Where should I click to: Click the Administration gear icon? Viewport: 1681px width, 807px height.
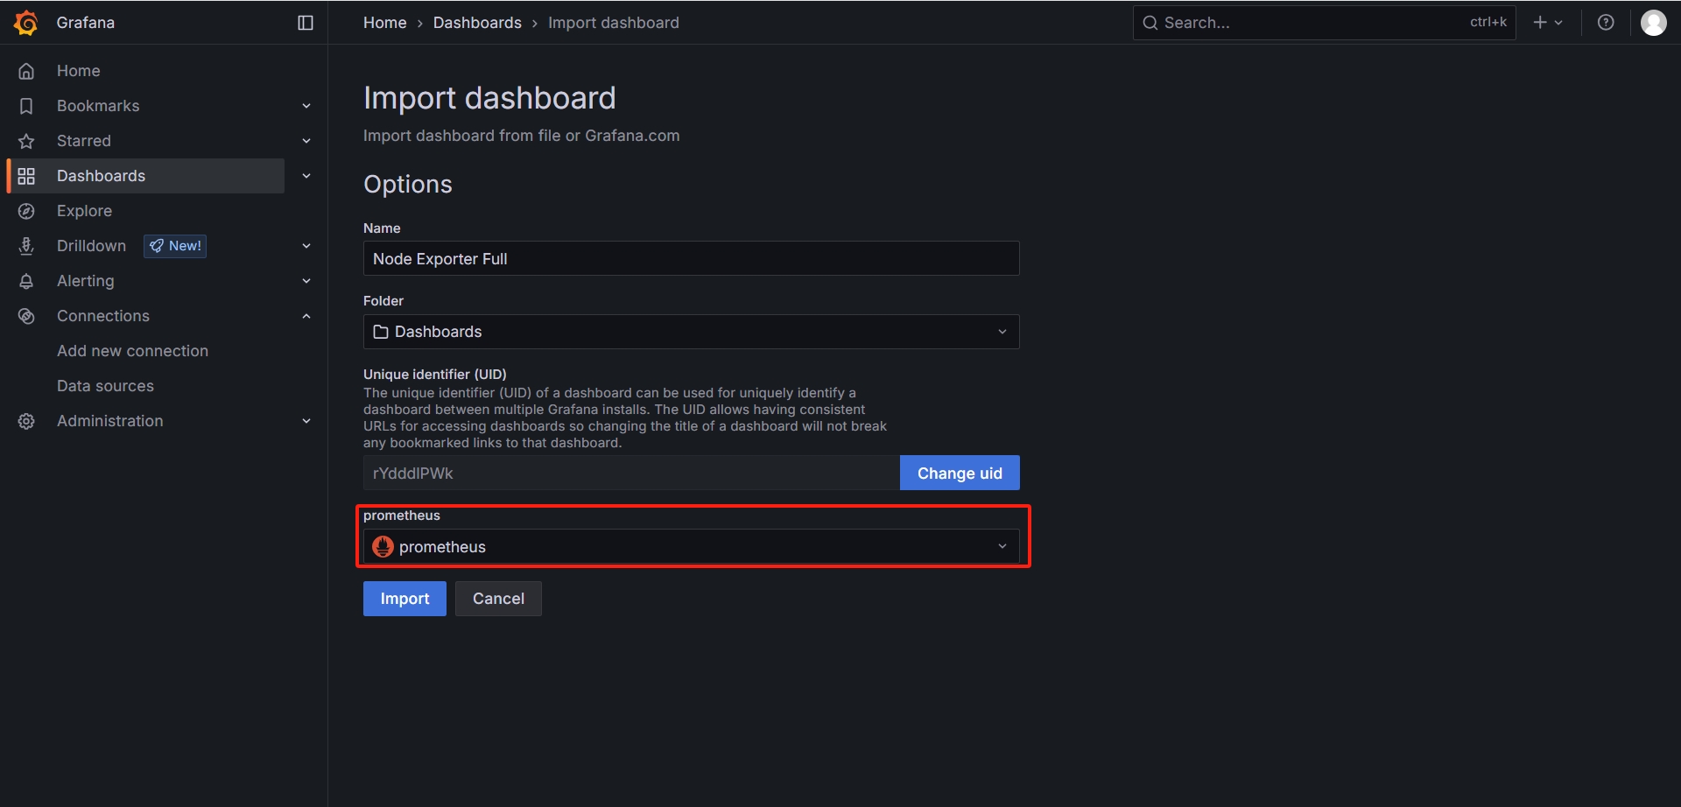coord(26,421)
